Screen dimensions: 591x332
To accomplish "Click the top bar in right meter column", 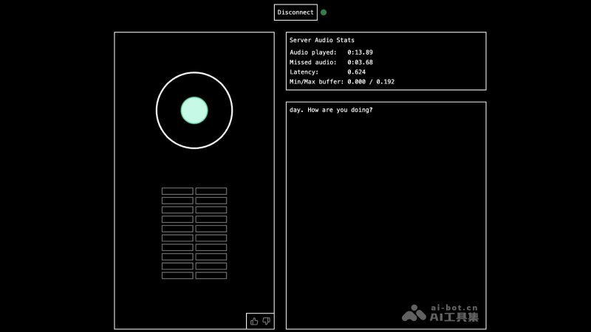I will [211, 191].
